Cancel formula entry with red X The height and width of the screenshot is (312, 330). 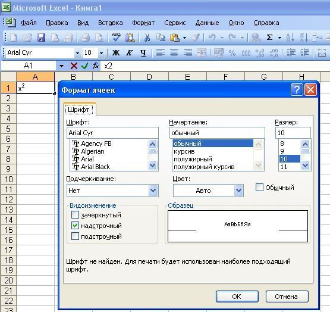(74, 66)
